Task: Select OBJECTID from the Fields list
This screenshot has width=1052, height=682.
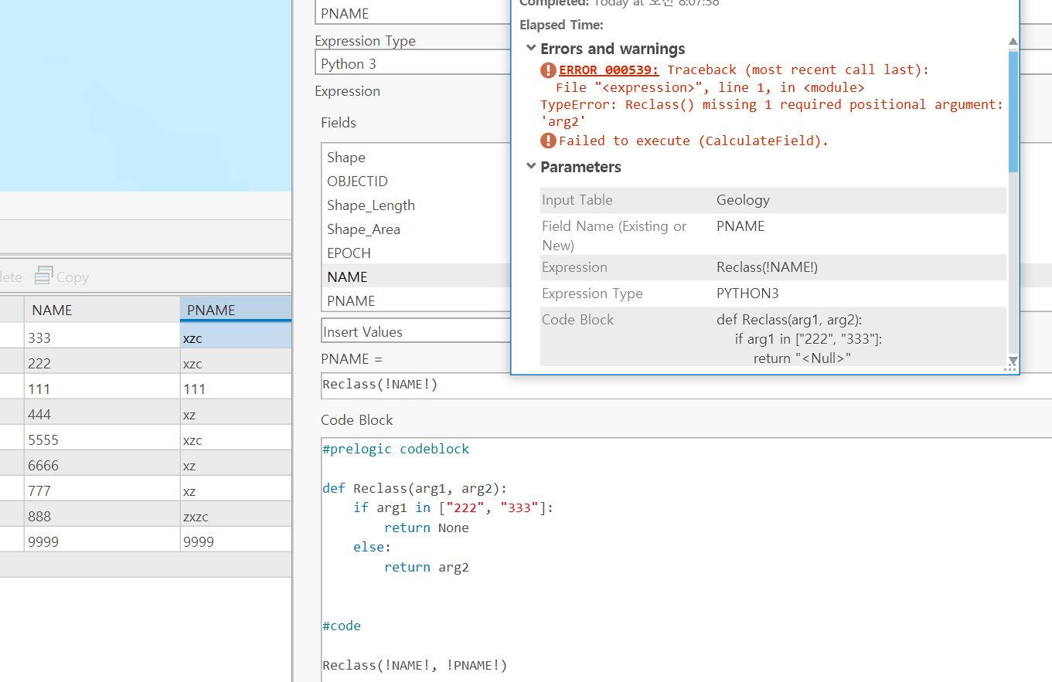Action: (x=357, y=182)
